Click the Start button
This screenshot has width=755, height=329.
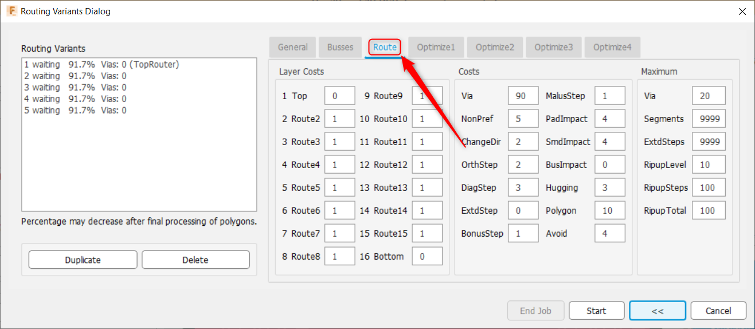596,311
